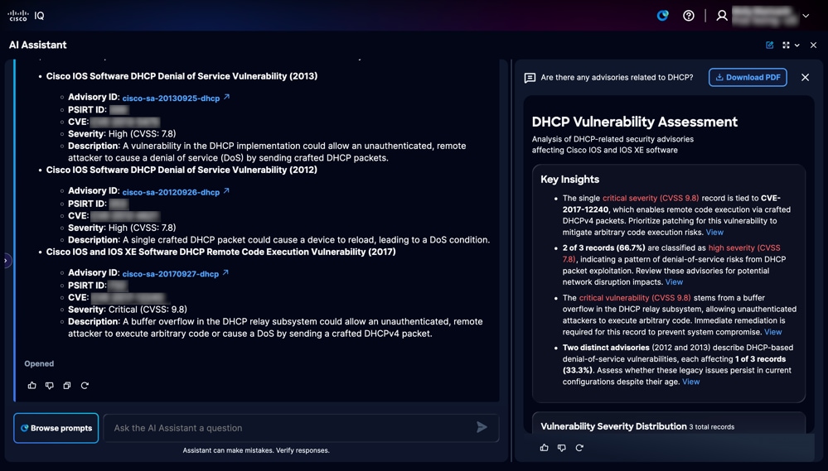The image size is (828, 471).
Task: Close the AI Assistant panel
Action: tap(813, 46)
